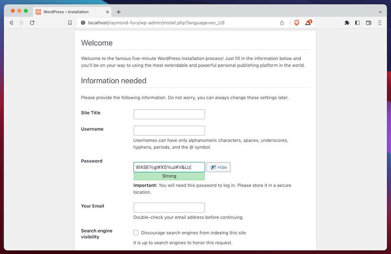Click the browser back arrow
Screen dimensions: 391x254
[x=11, y=23]
